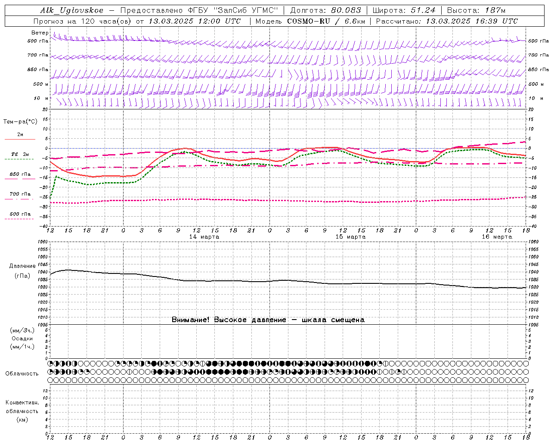
Task: Click the 850 гПа wind level label on the left
Action: (38, 69)
